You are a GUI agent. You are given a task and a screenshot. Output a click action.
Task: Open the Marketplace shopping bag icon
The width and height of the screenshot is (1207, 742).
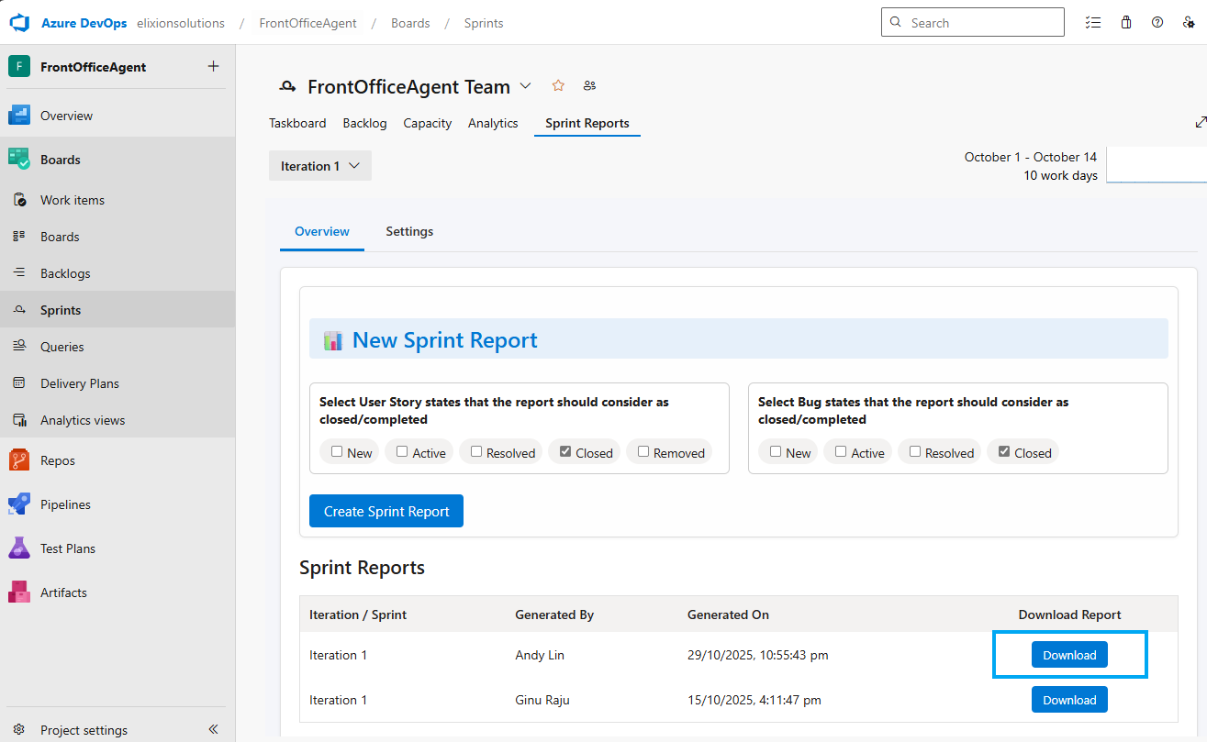(1126, 23)
